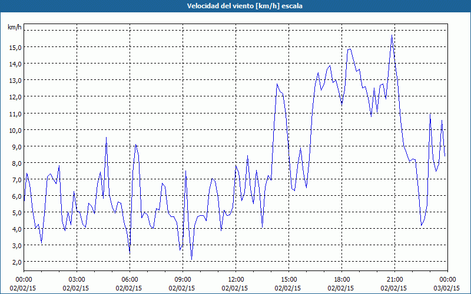Click the chart title "Velocidad del viento [km/h] escala"

(244, 6)
